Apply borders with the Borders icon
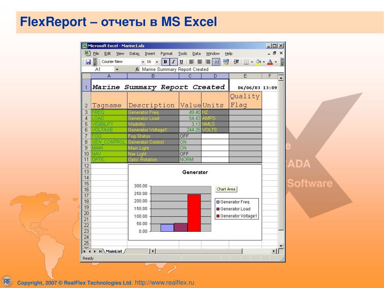The image size is (384, 288). coord(246,62)
